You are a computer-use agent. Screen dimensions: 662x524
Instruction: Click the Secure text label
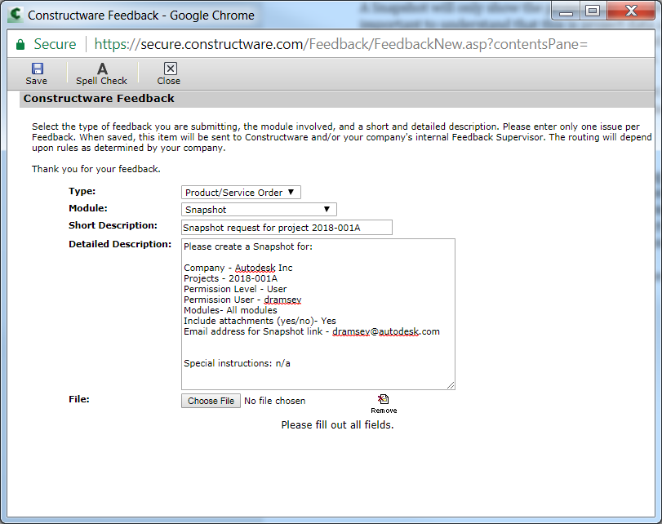54,44
